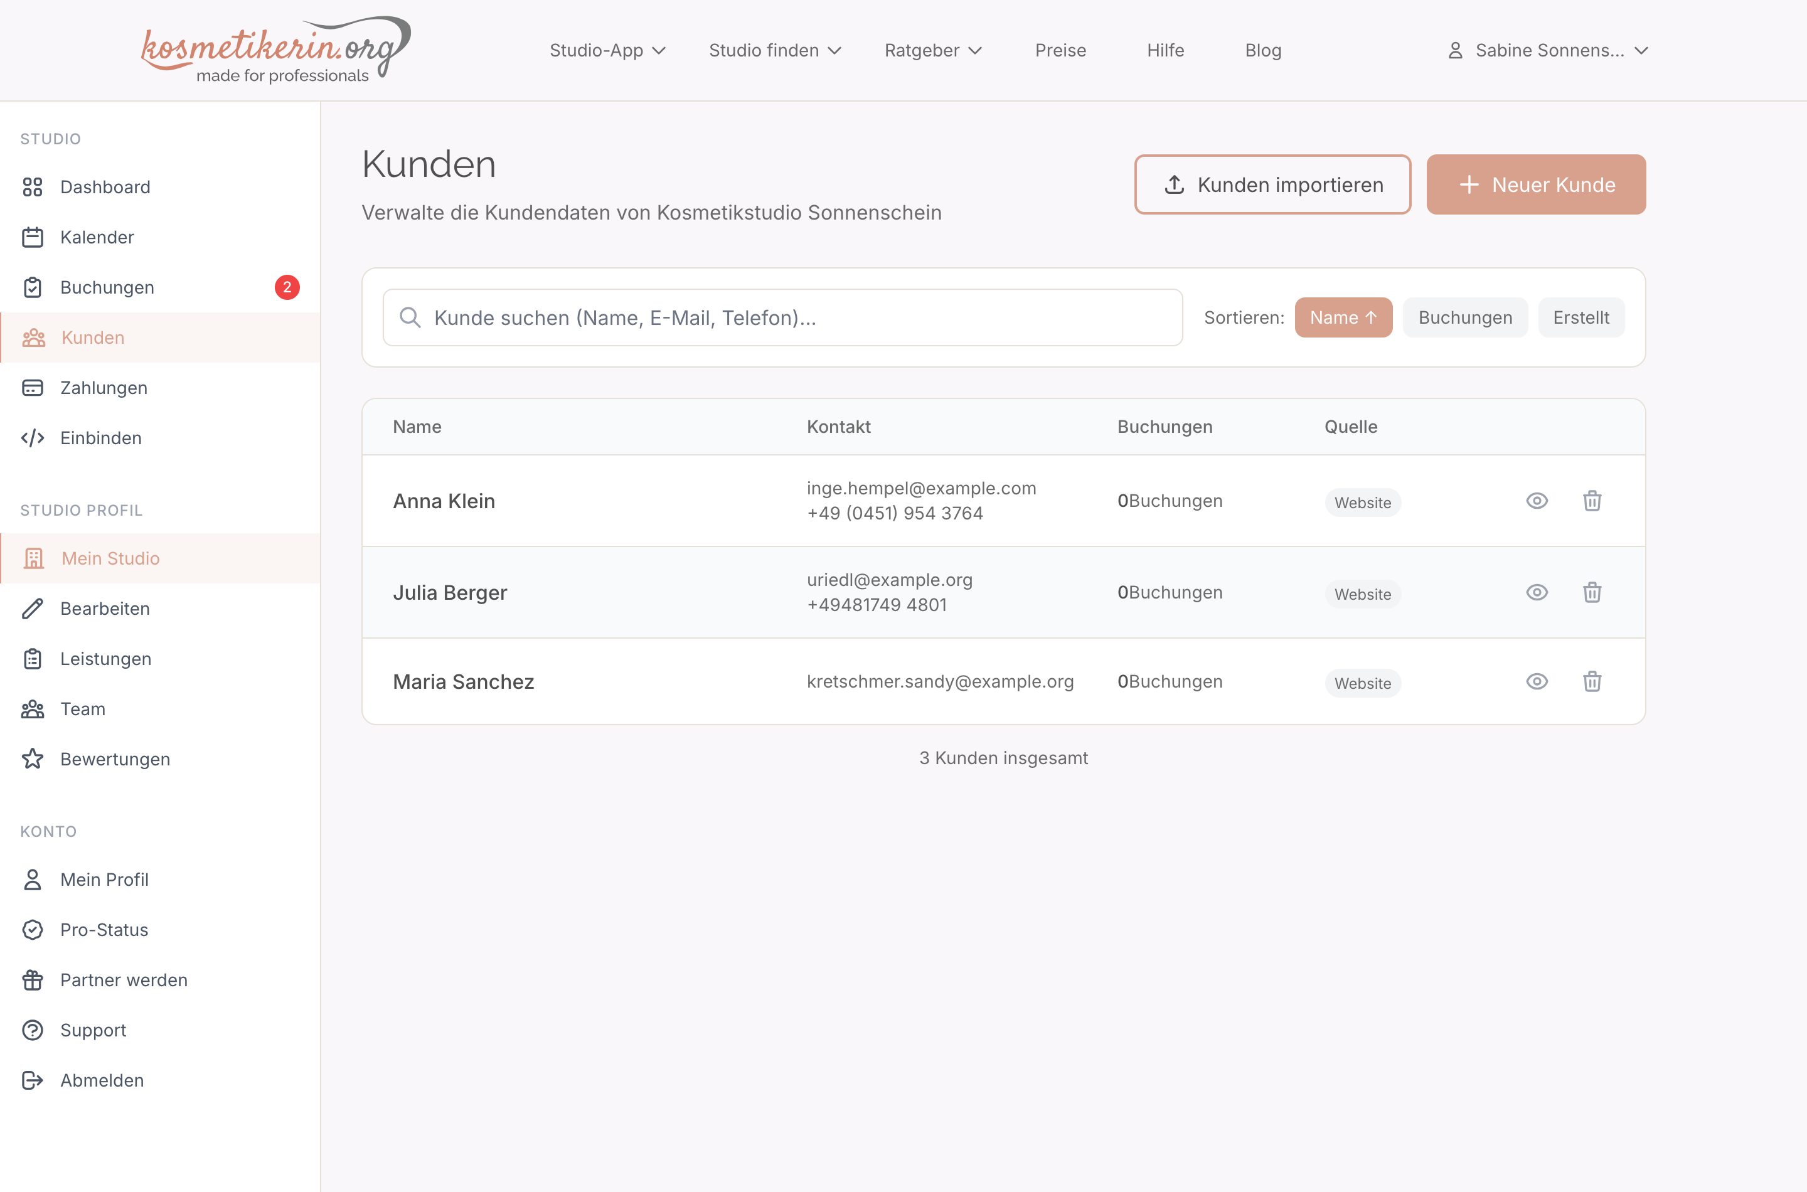Click email uriedl@example.org
The height and width of the screenshot is (1192, 1807).
(890, 579)
